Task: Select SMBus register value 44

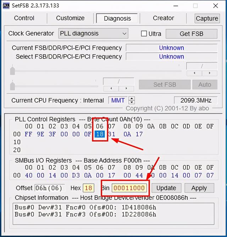Action: click(139, 175)
